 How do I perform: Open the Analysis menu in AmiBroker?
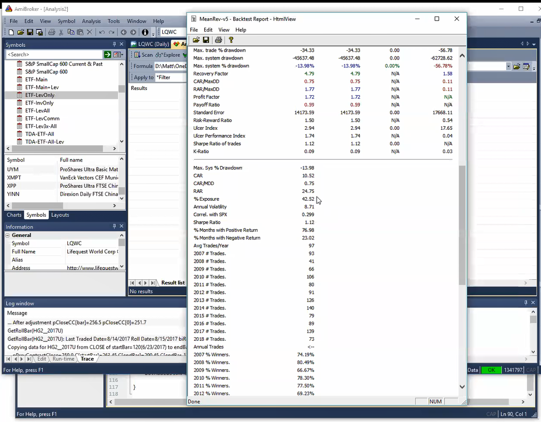[91, 21]
